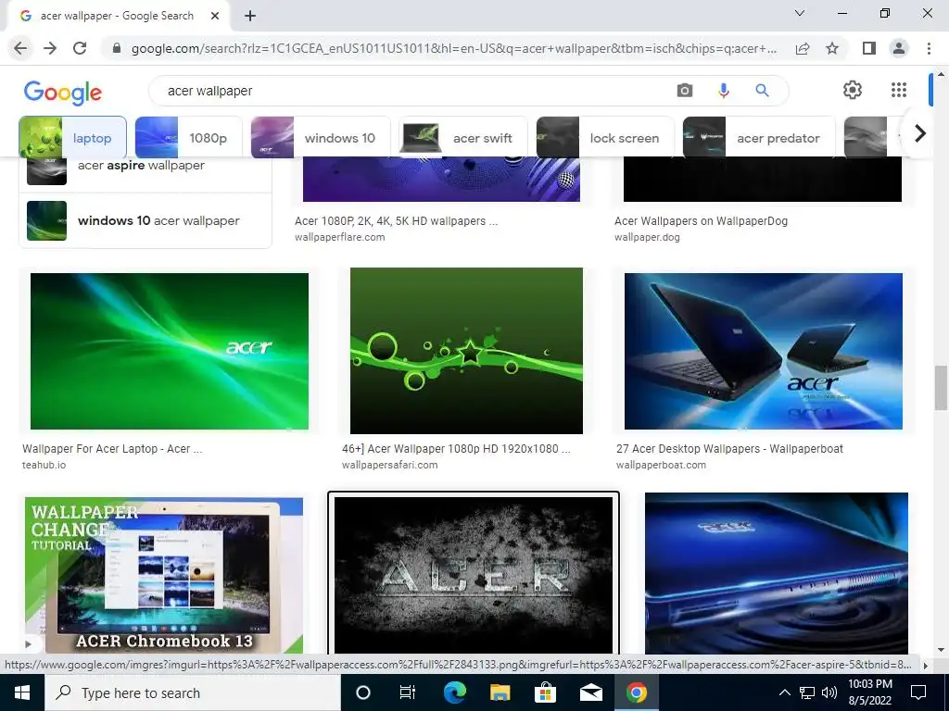The image size is (949, 711).
Task: Open the grunge ACER metal text thumbnail
Action: tap(474, 575)
